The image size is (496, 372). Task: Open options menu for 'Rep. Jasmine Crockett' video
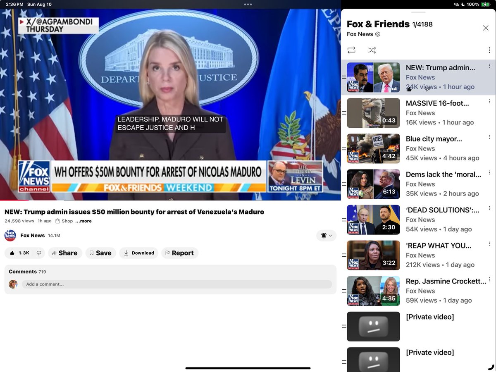[x=489, y=279]
